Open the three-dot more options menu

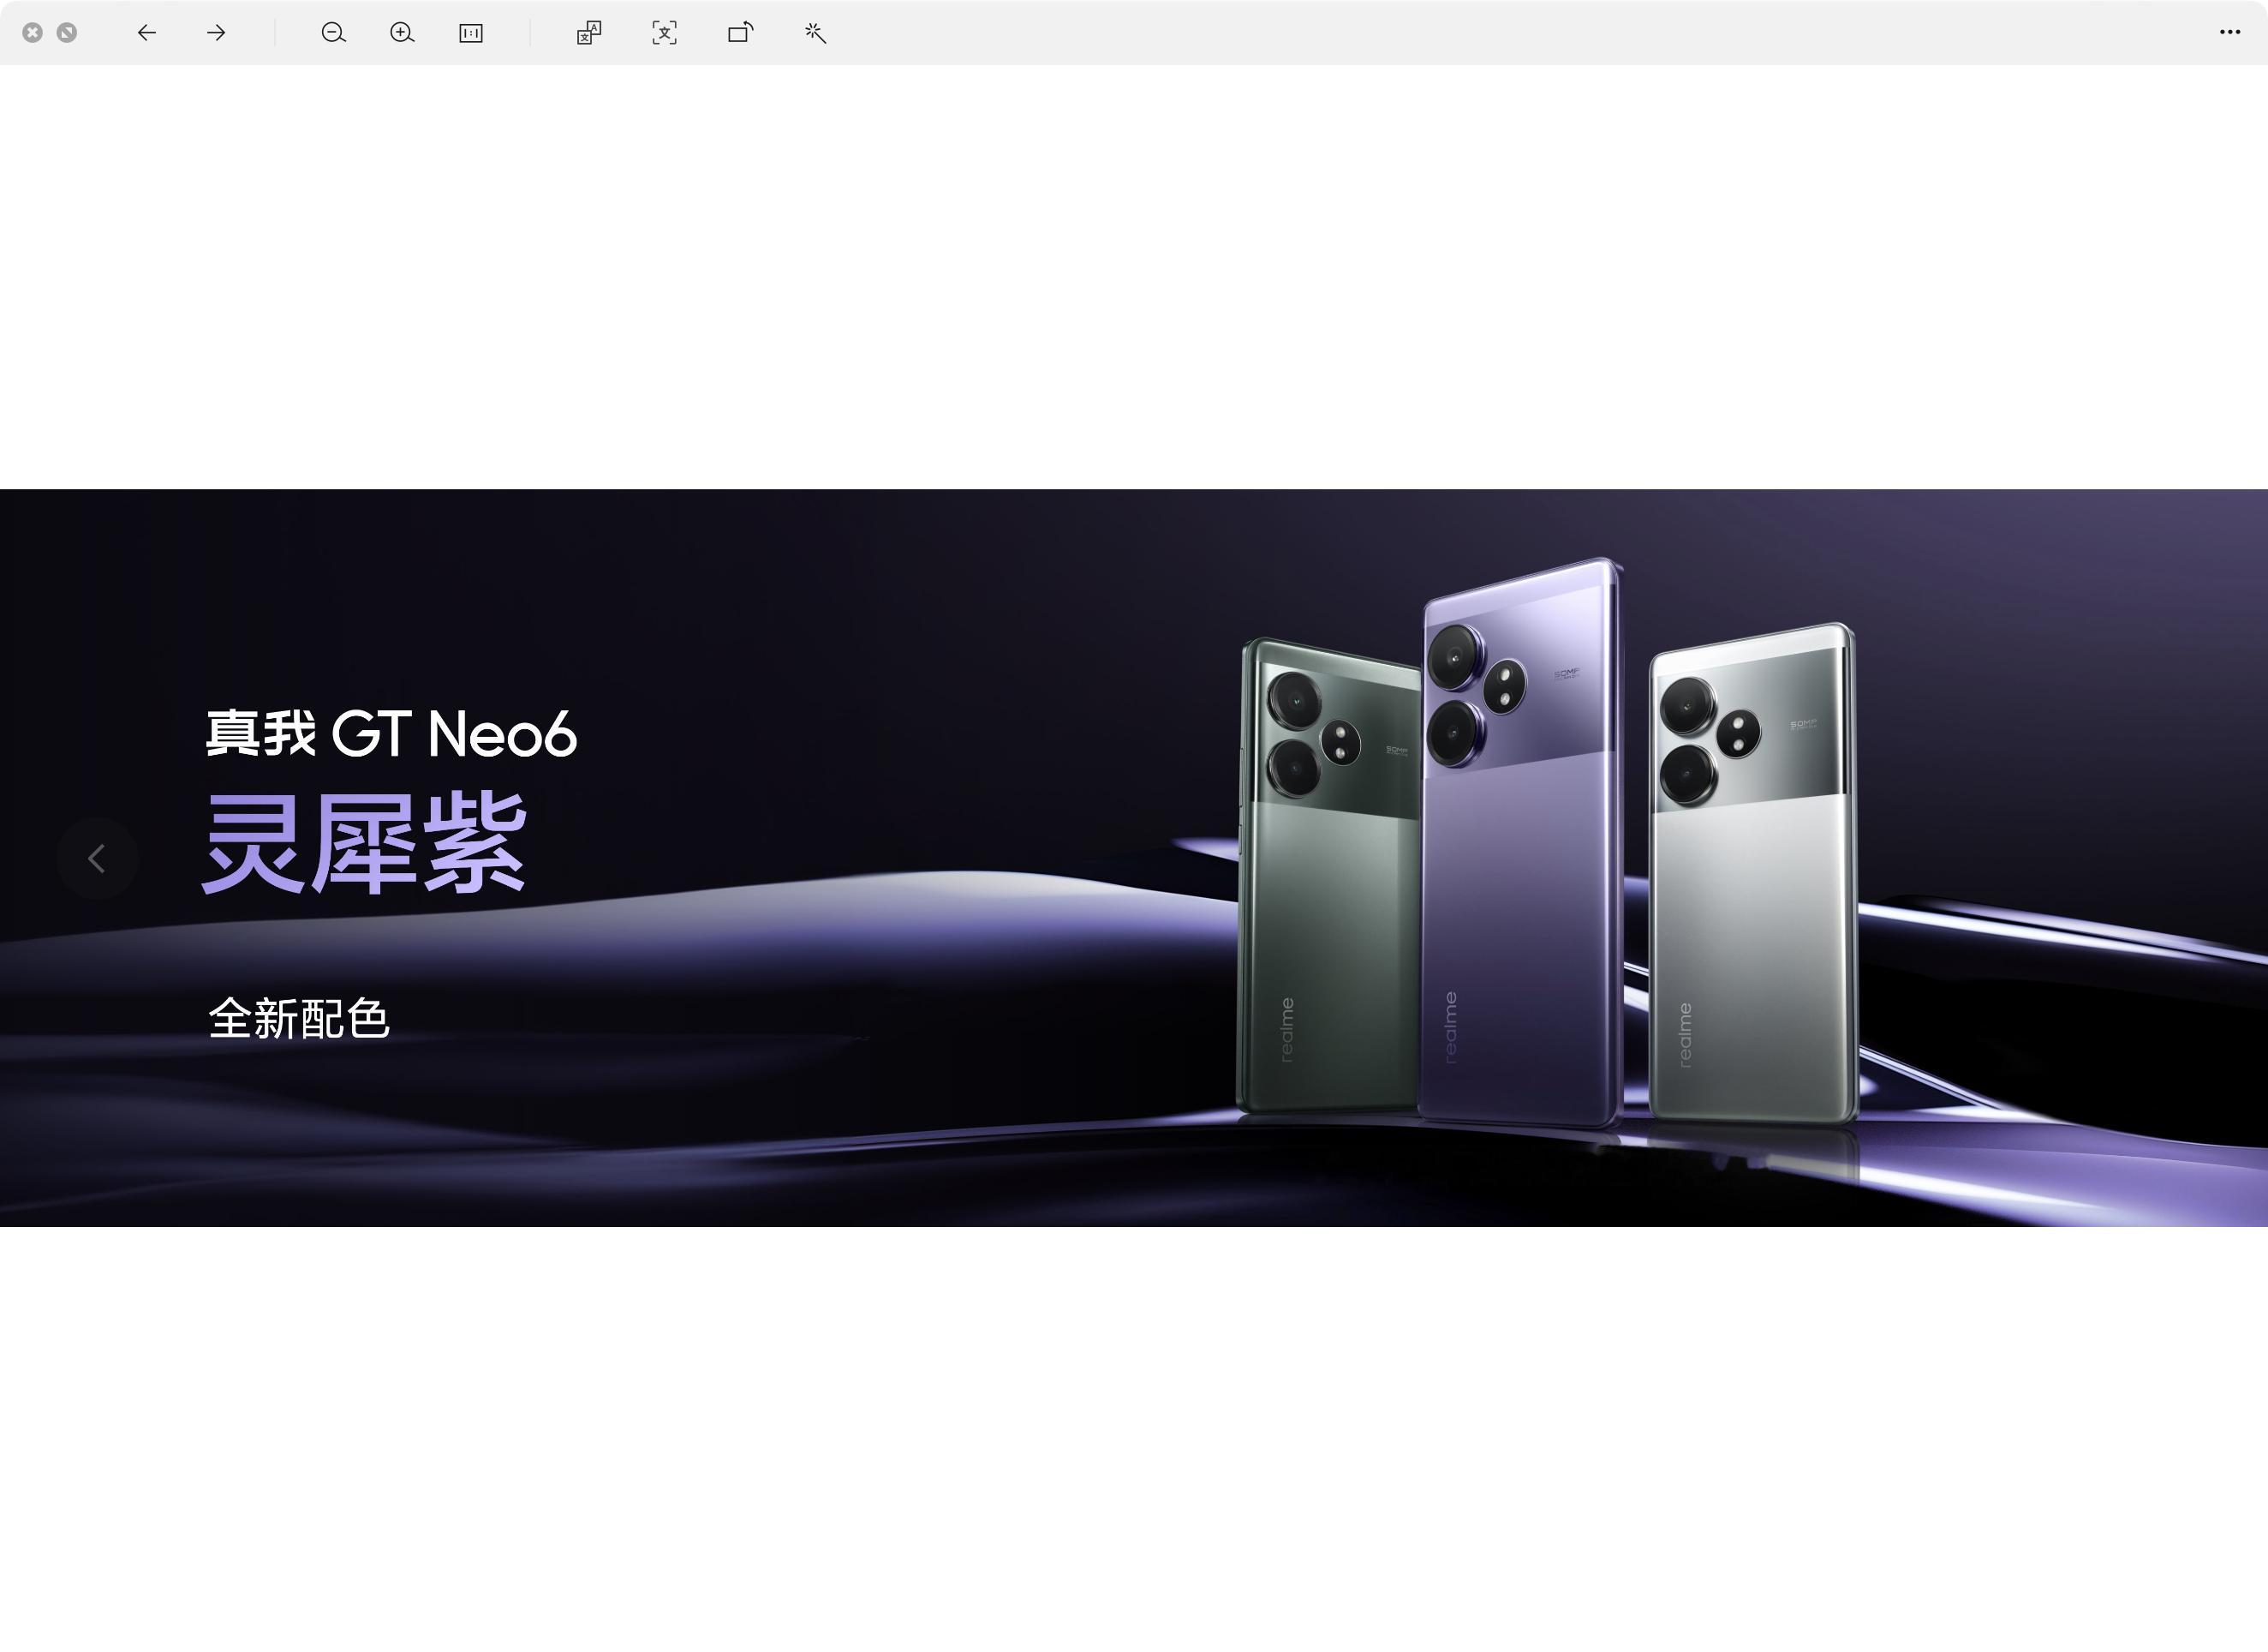(x=2230, y=32)
